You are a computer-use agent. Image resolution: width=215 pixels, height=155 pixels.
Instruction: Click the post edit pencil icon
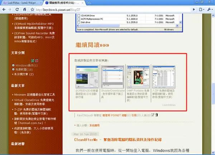pos(153,115)
